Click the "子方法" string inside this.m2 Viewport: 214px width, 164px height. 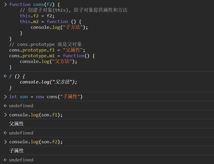coord(73,27)
